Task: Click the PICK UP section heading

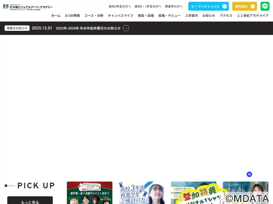Action: pos(36,186)
